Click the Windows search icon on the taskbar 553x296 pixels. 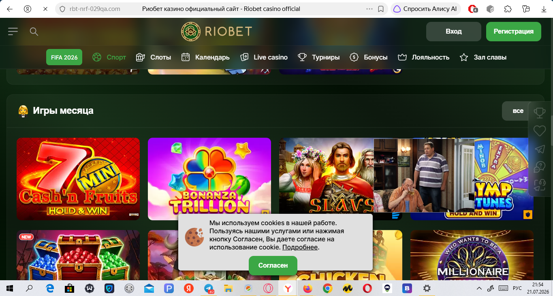click(29, 288)
